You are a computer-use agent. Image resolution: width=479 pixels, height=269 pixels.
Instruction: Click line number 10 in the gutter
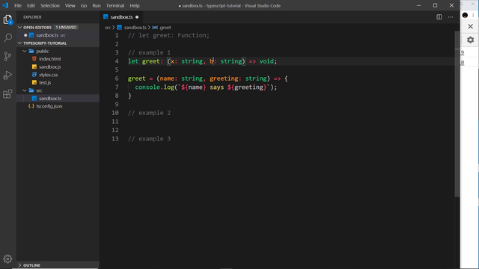click(x=115, y=113)
